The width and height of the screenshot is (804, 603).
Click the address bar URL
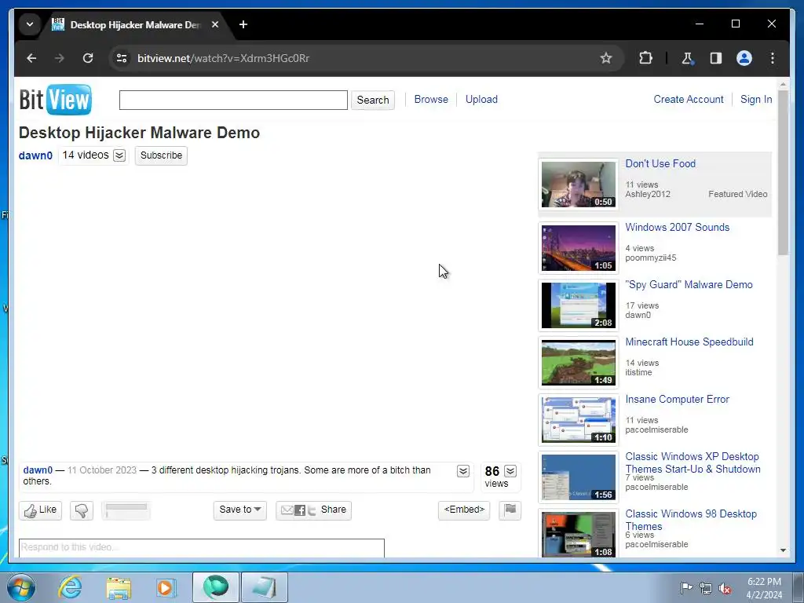pyautogui.click(x=223, y=58)
